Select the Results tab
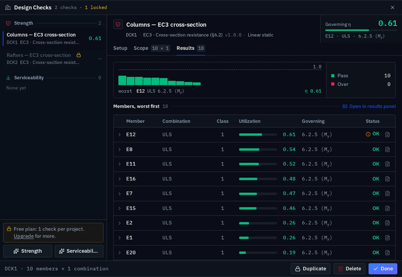402x277 pixels. [191, 48]
